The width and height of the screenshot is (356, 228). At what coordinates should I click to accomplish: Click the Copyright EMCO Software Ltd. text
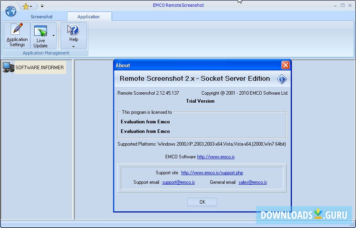coord(245,93)
